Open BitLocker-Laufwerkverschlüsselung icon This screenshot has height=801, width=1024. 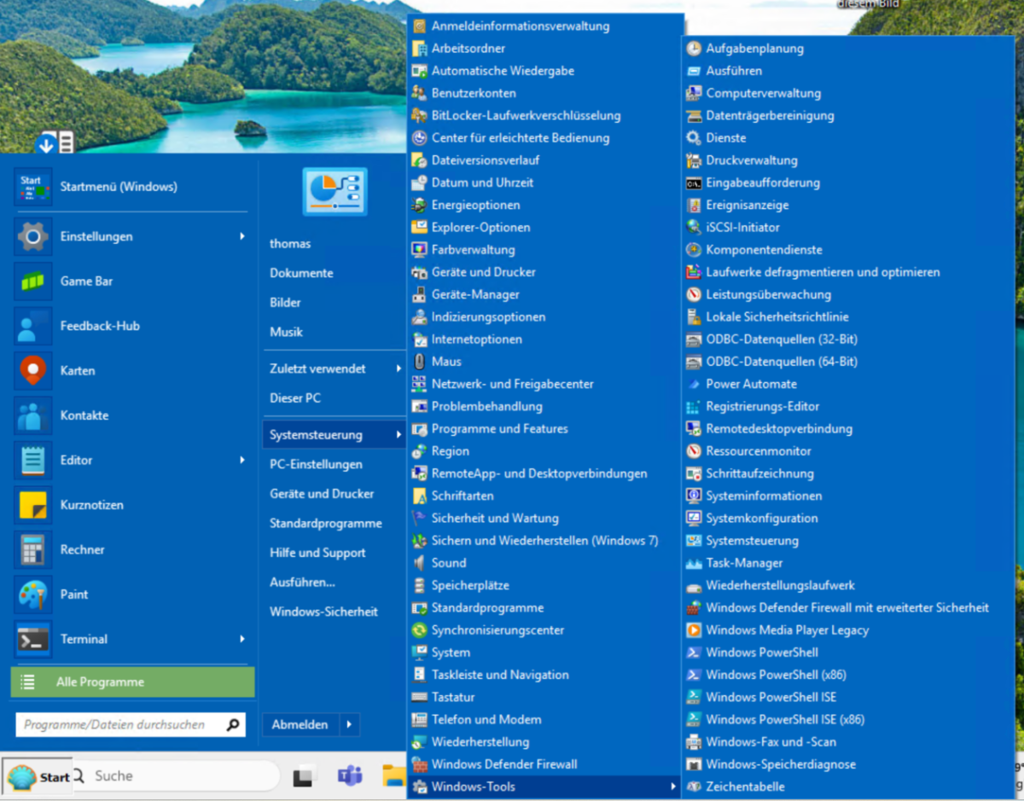pos(418,115)
